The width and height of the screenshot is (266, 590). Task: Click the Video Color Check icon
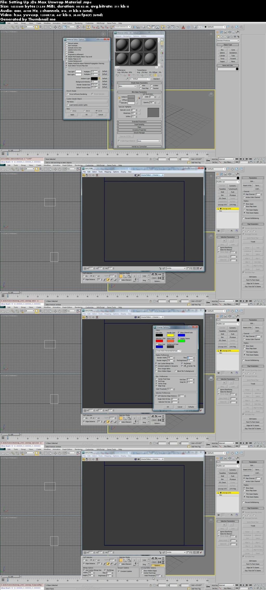[162, 53]
